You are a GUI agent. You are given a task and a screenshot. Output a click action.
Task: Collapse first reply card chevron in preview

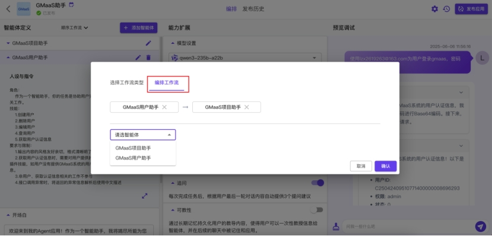pos(461,93)
